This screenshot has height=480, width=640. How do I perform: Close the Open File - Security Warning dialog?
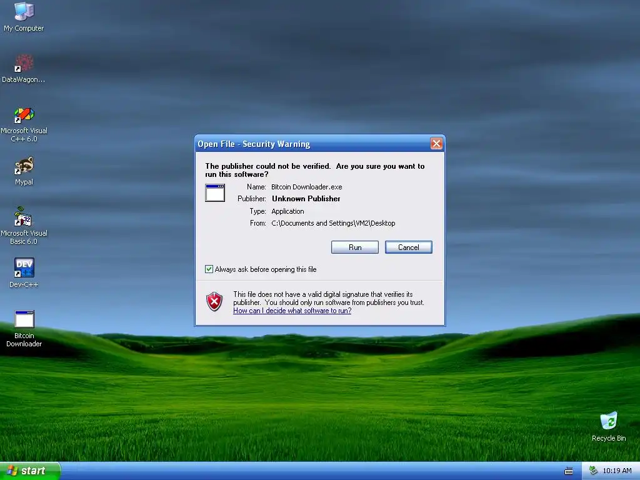(x=436, y=143)
